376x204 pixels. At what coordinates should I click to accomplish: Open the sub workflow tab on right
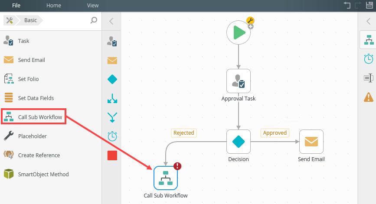pyautogui.click(x=369, y=40)
